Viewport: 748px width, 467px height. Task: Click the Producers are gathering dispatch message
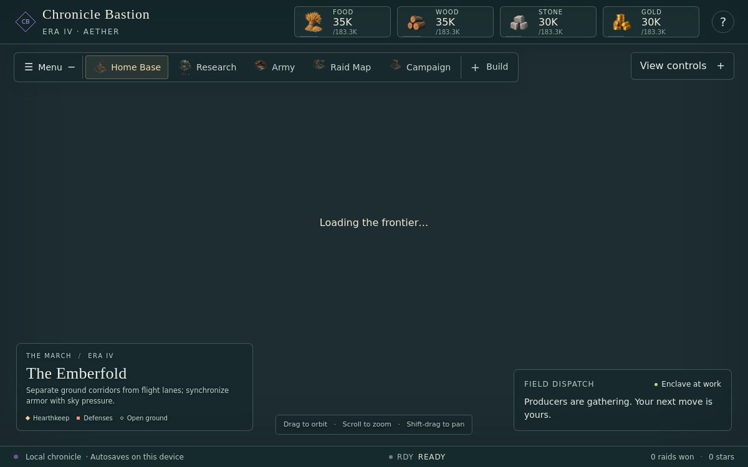[x=618, y=408]
